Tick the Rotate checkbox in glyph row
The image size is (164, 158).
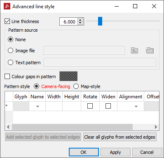coord(90,106)
